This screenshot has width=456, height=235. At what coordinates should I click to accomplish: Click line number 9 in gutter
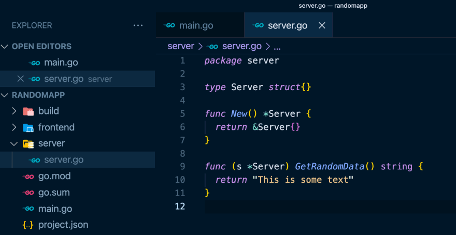click(182, 167)
